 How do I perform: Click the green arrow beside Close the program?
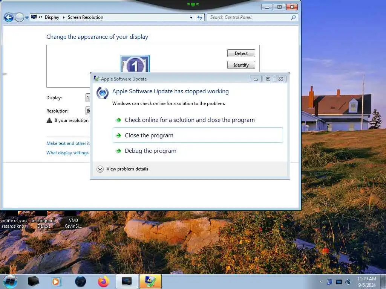pyautogui.click(x=119, y=135)
